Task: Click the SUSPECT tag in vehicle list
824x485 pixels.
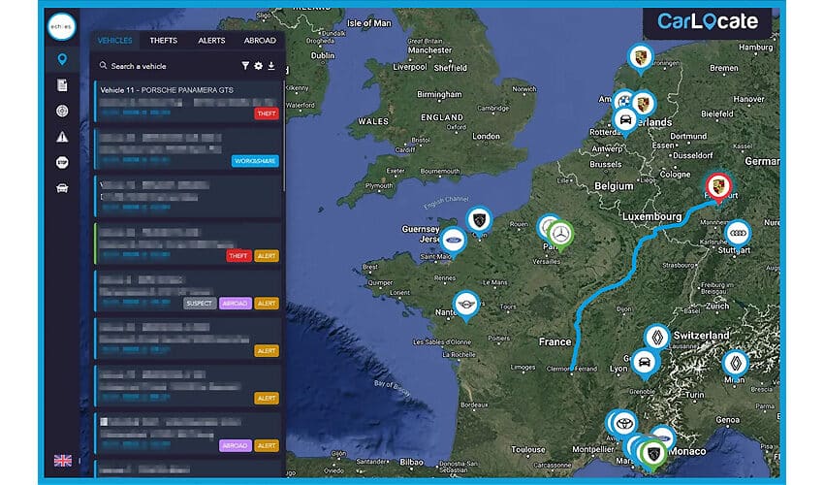Action: pos(198,303)
